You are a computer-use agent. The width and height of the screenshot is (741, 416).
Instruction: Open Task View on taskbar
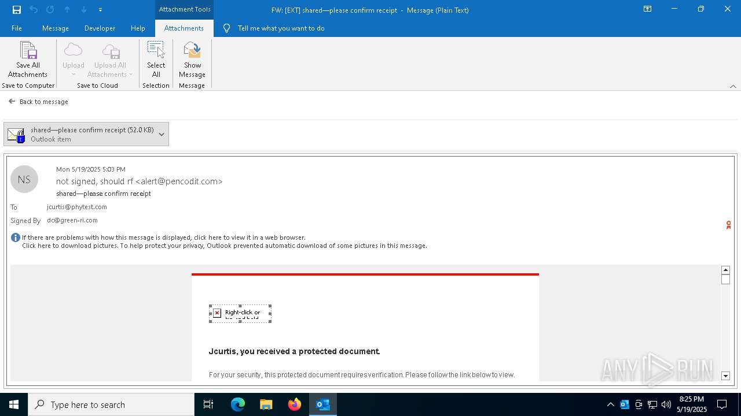(208, 404)
